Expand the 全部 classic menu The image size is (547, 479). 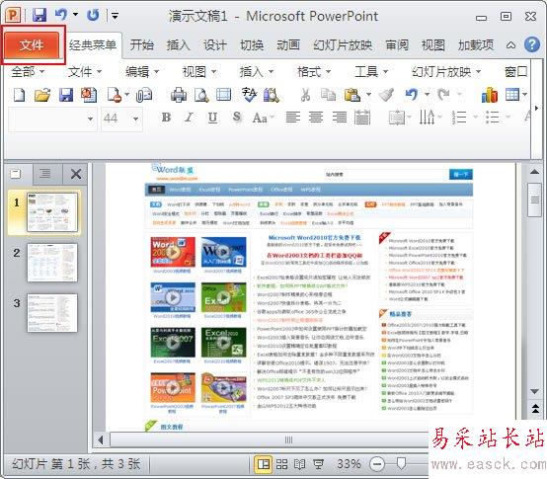28,71
